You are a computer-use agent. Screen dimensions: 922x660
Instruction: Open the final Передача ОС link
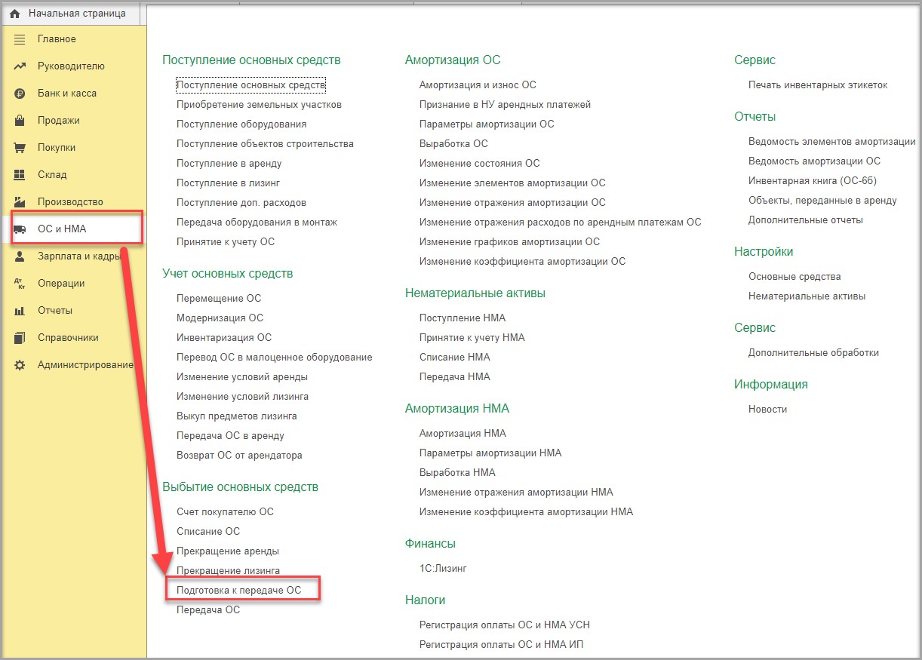click(208, 609)
